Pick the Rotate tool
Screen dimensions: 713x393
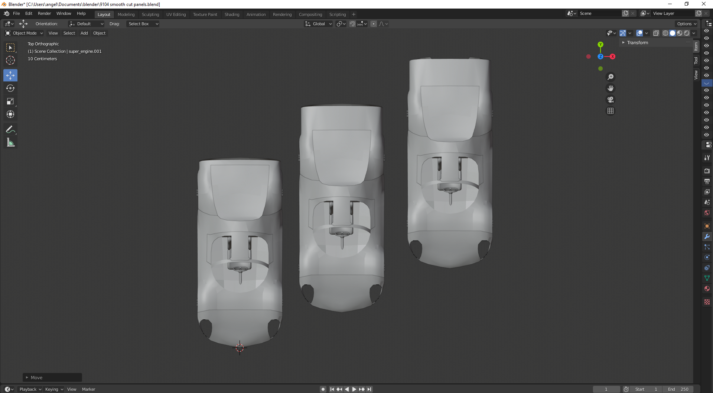[x=10, y=88]
